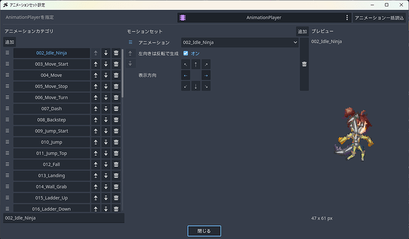Select the 016_Ladder_Down category
Viewport: 409px width, 239px height.
click(52, 208)
